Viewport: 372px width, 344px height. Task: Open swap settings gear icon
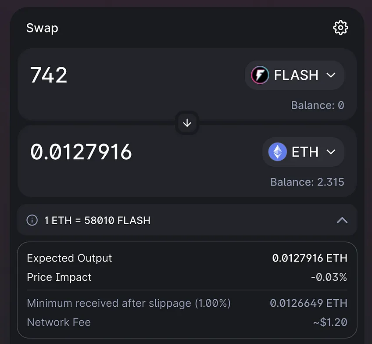340,28
